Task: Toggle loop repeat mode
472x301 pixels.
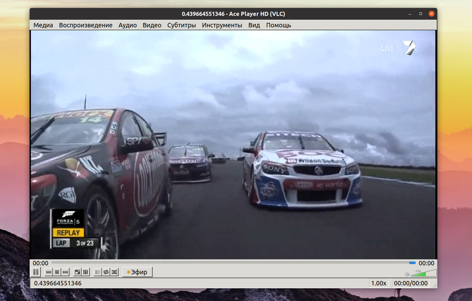Action: coord(106,272)
